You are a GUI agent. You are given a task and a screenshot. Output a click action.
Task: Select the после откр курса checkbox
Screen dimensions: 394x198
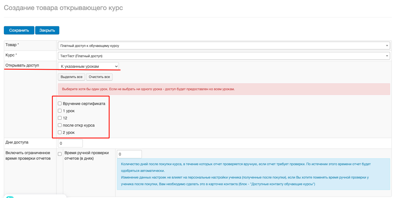60,125
